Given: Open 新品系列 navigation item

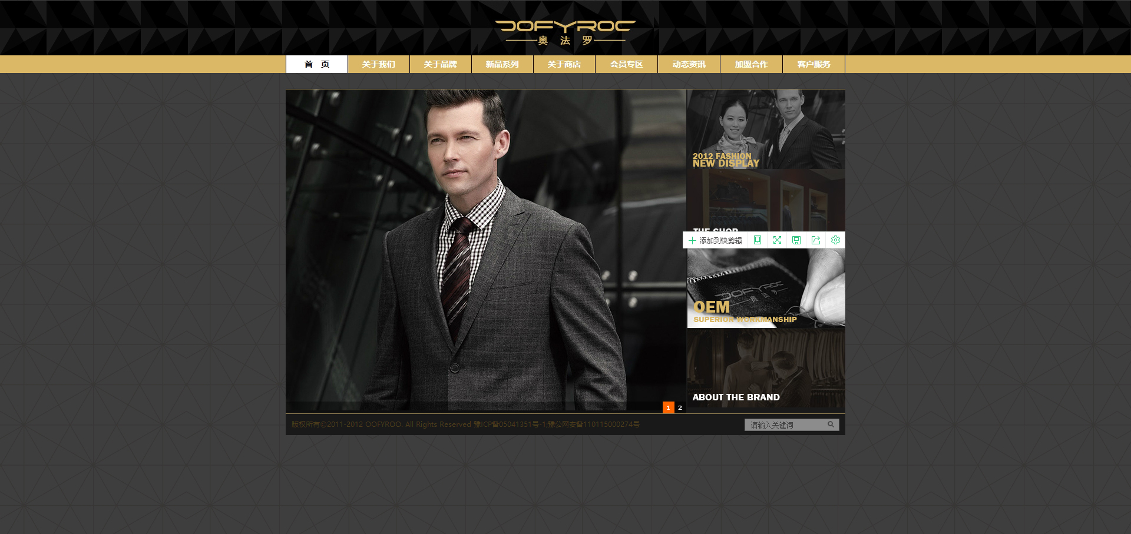Looking at the screenshot, I should click(502, 64).
